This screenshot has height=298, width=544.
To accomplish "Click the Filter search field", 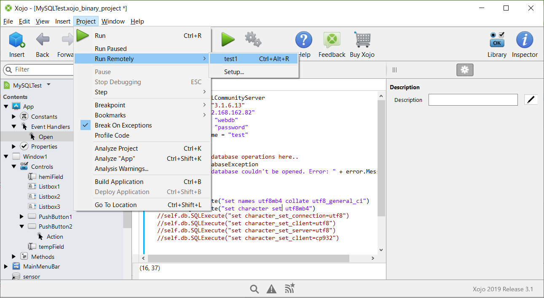I will pyautogui.click(x=39, y=69).
